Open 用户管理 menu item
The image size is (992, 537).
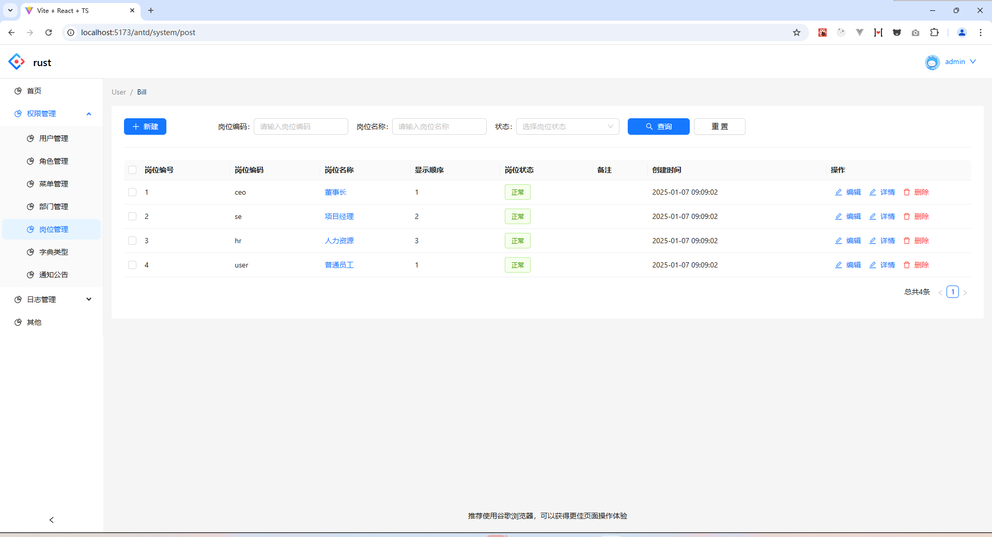pyautogui.click(x=52, y=138)
